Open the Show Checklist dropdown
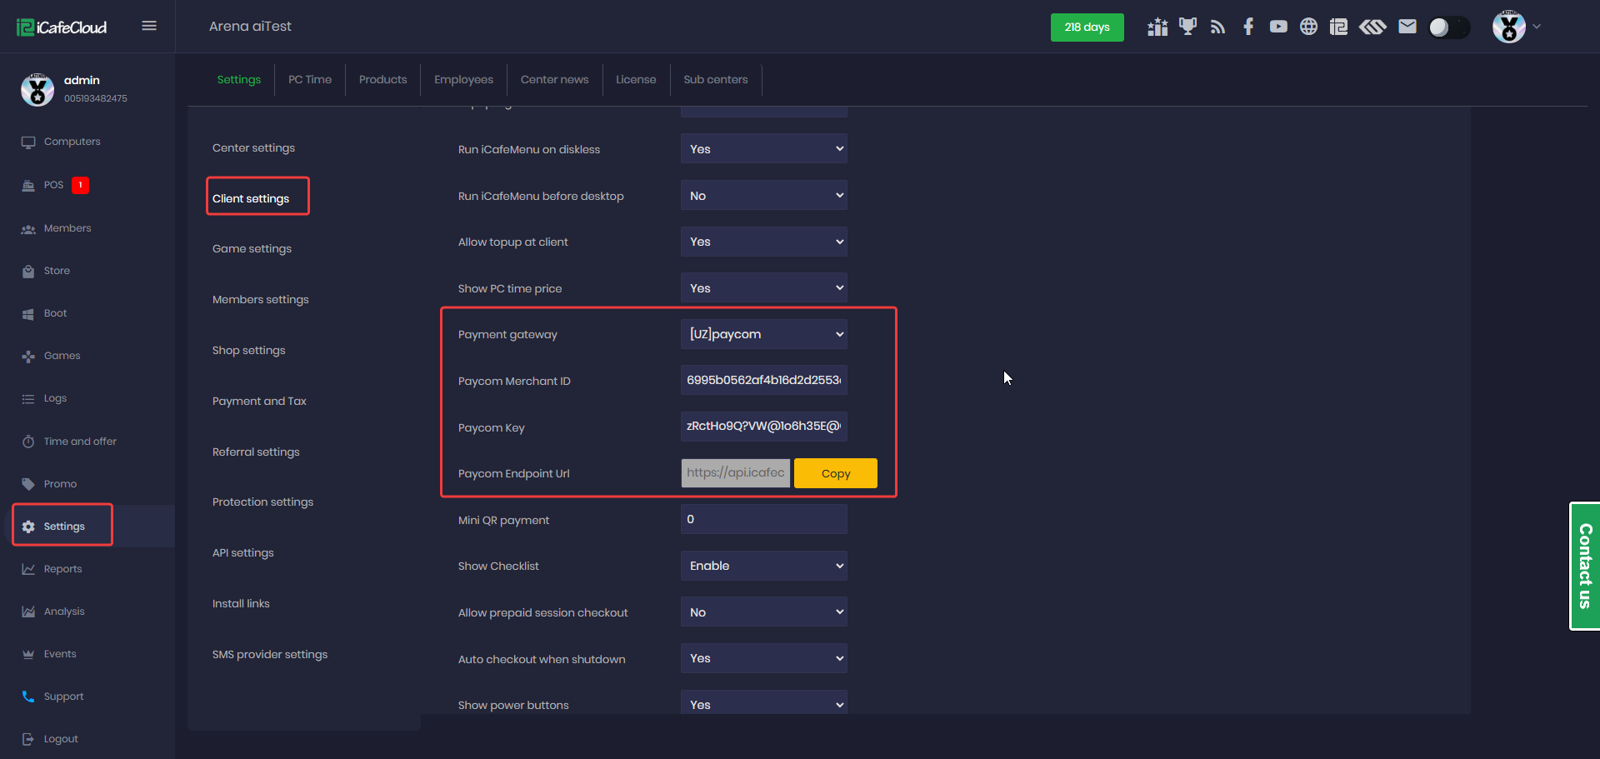 tap(763, 566)
